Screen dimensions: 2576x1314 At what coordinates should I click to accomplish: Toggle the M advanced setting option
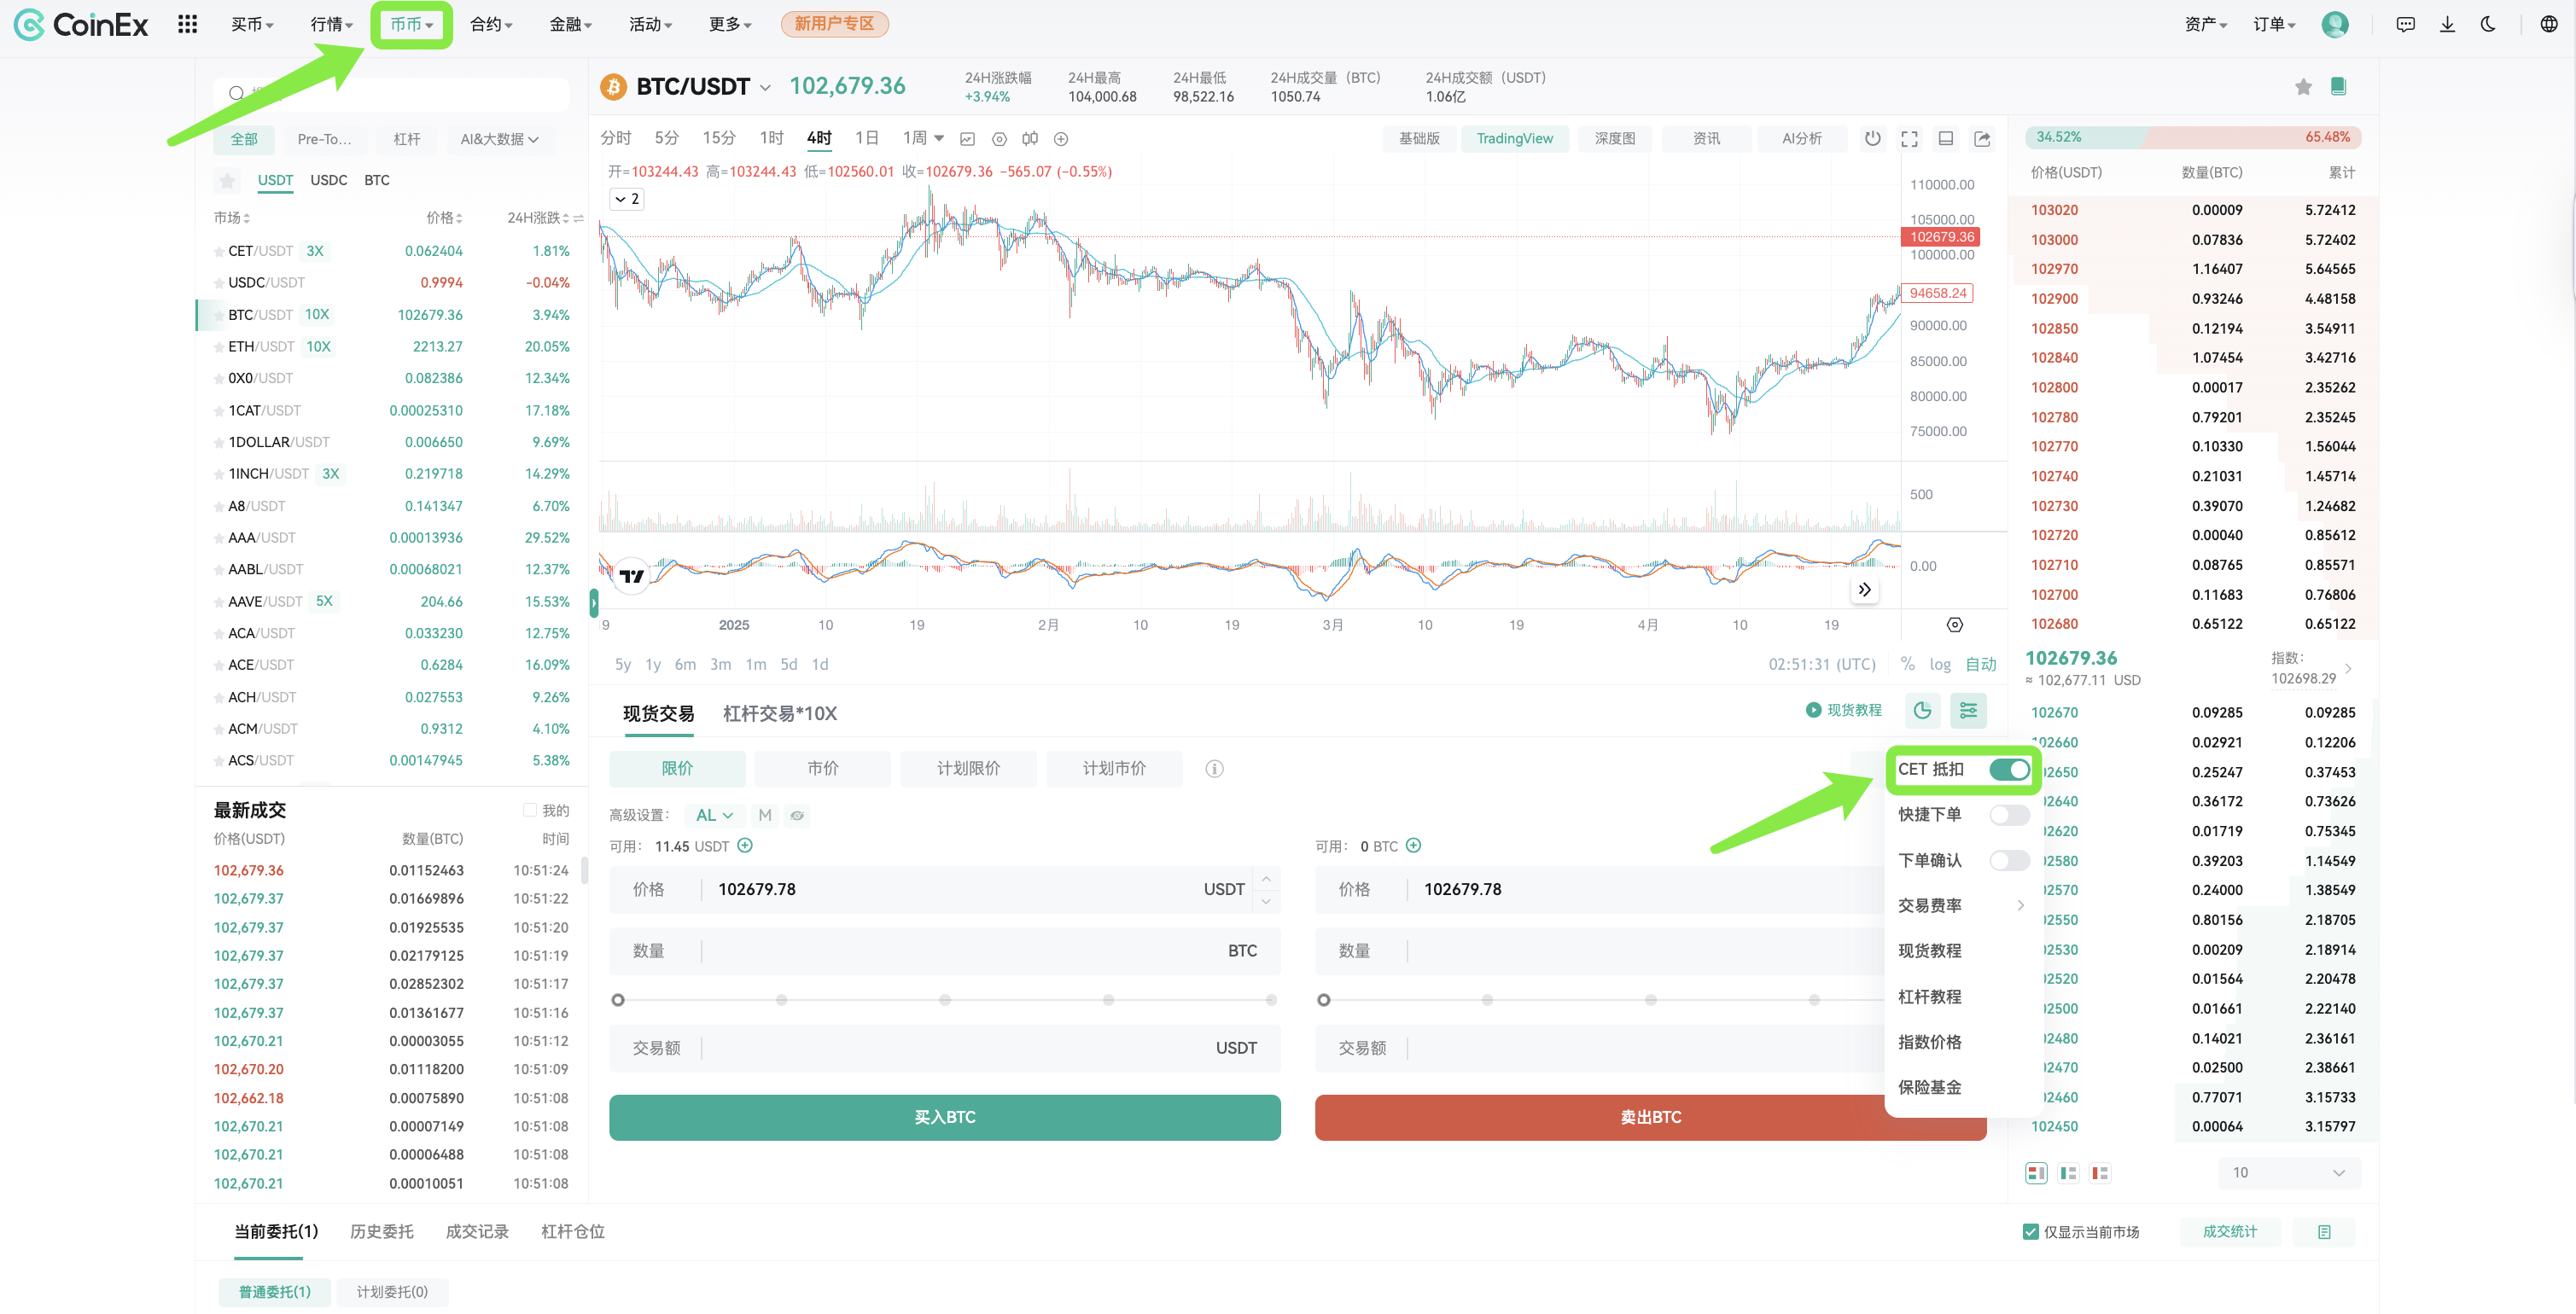[x=765, y=816]
